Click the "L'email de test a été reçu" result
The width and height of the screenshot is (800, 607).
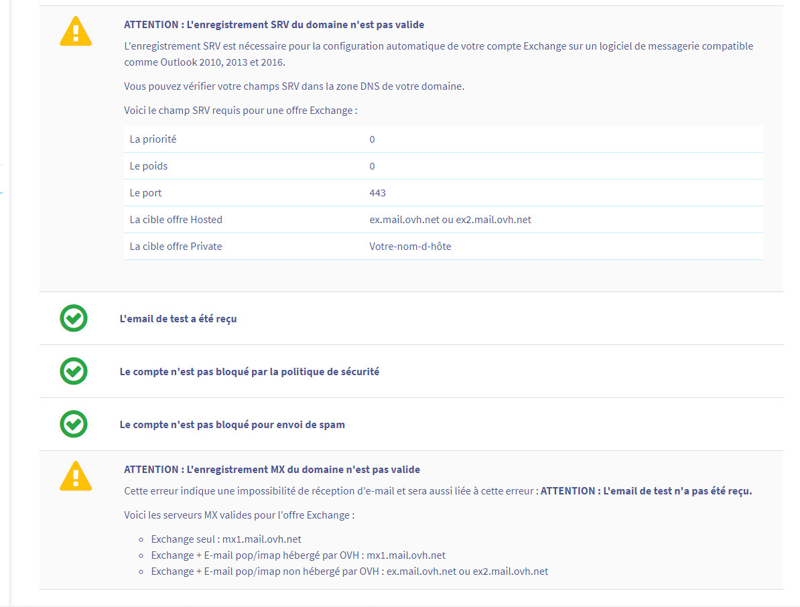[x=178, y=319]
